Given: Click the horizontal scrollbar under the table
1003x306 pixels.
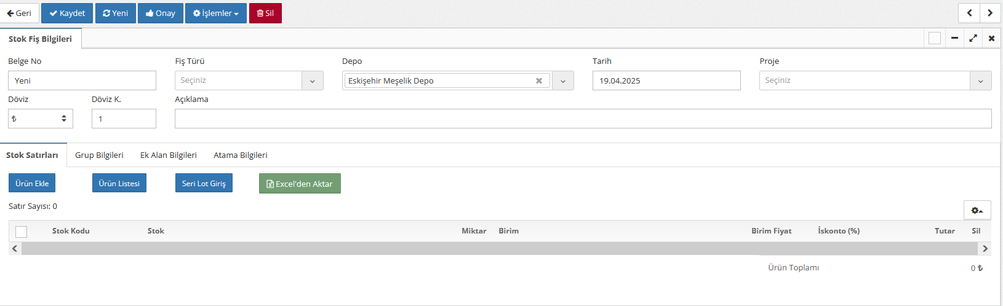Looking at the screenshot, I should [499, 248].
